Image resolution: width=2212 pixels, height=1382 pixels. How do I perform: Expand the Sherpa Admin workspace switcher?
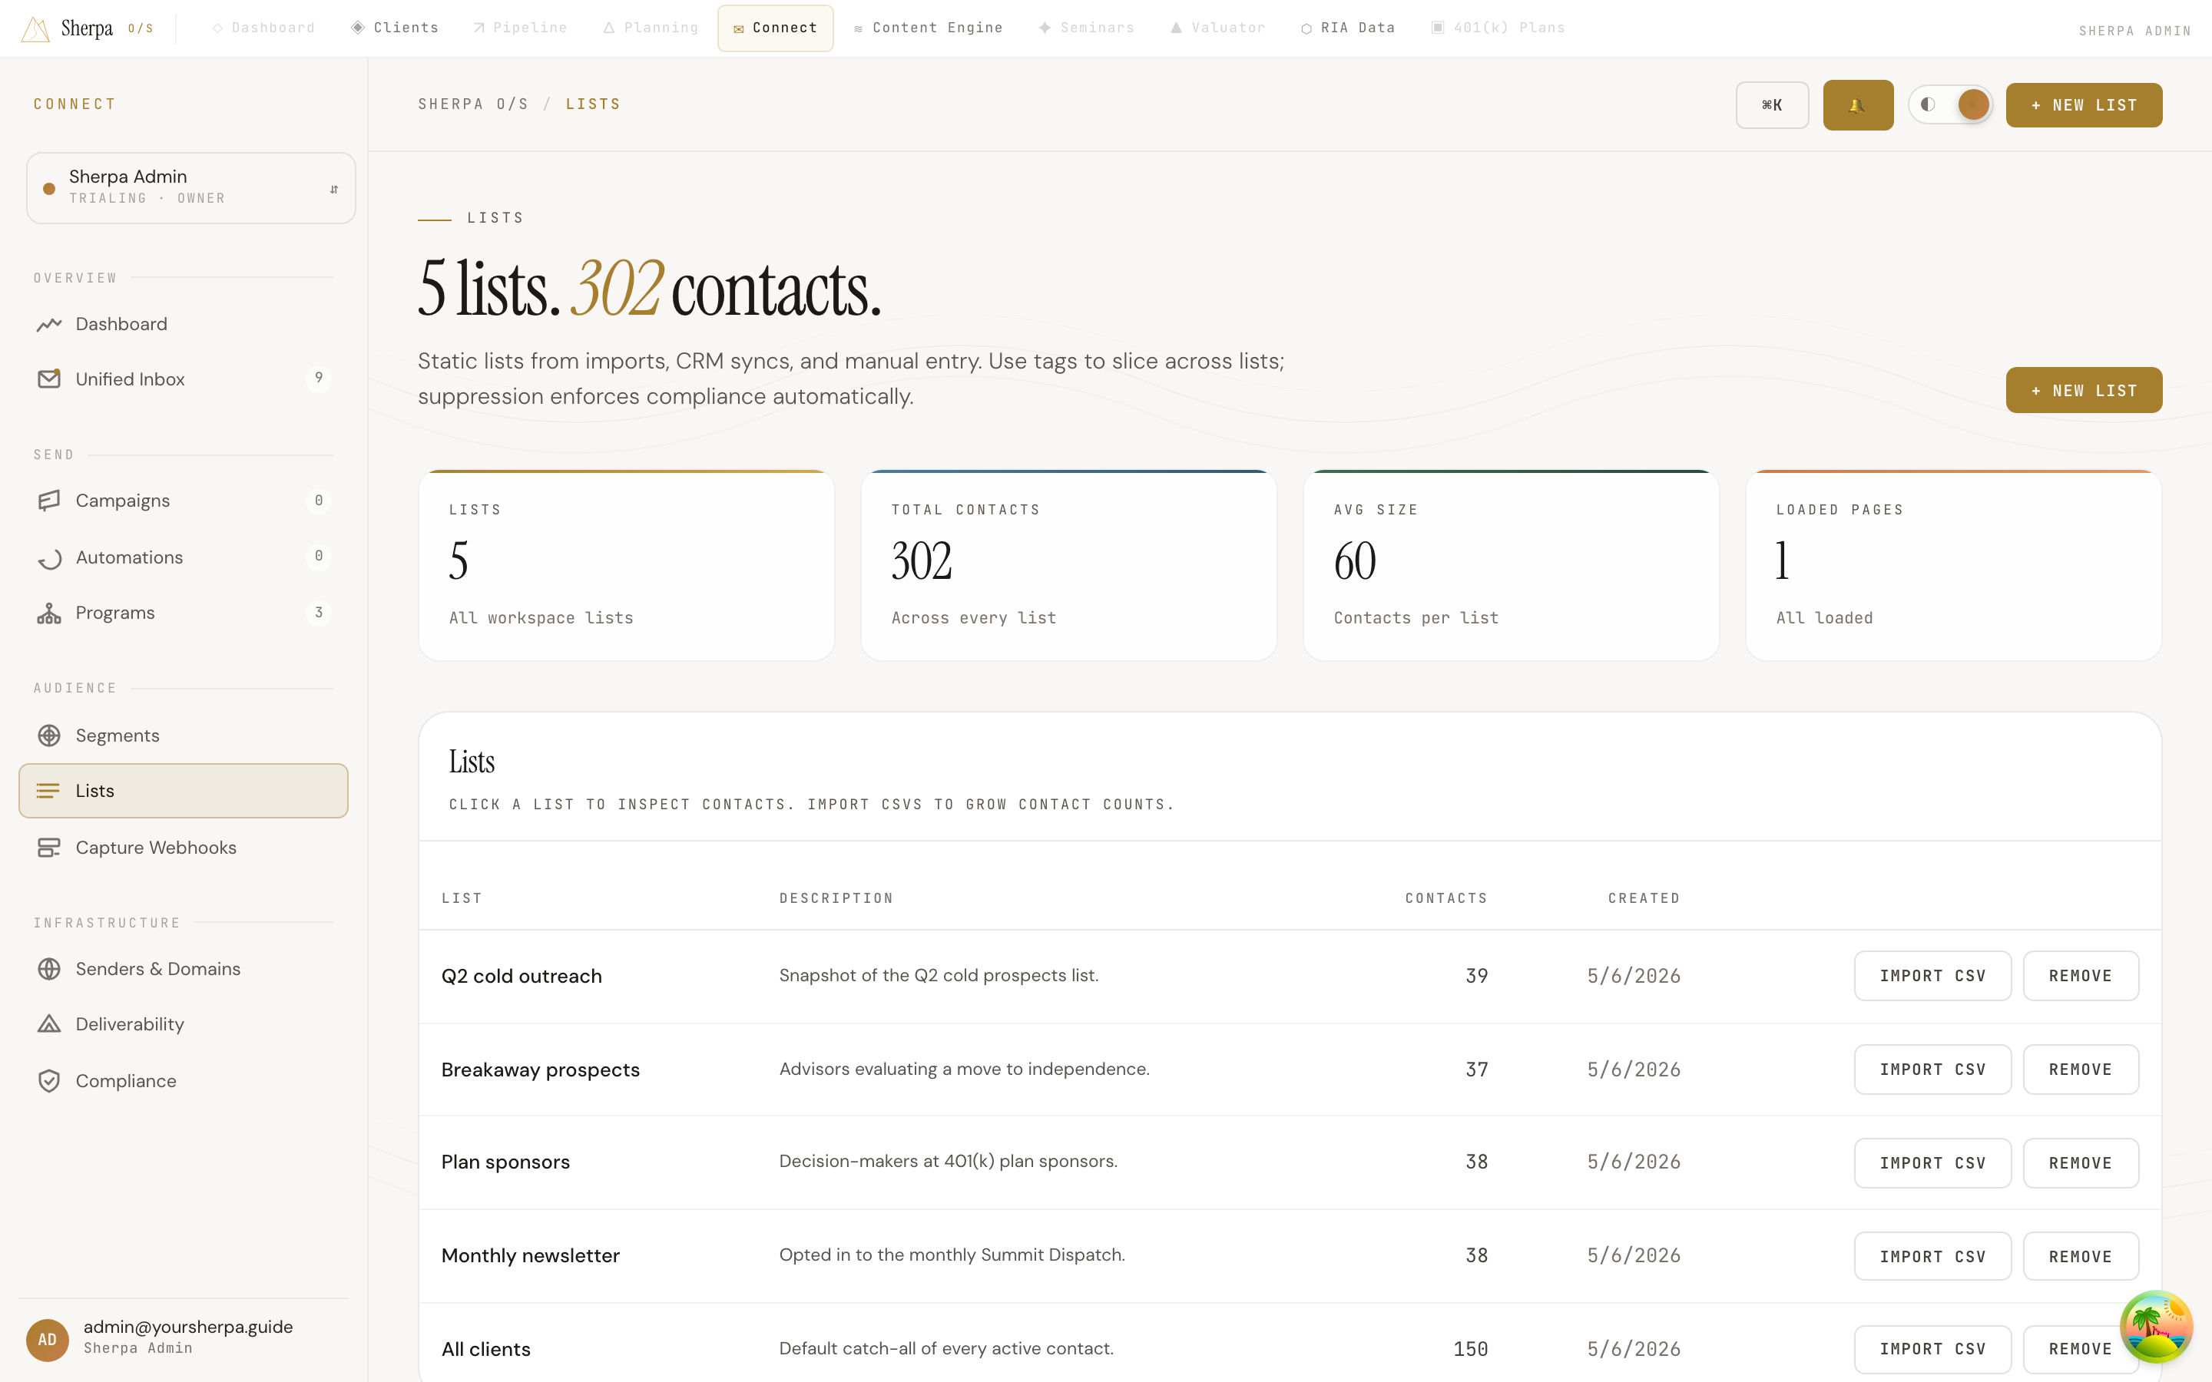point(190,187)
